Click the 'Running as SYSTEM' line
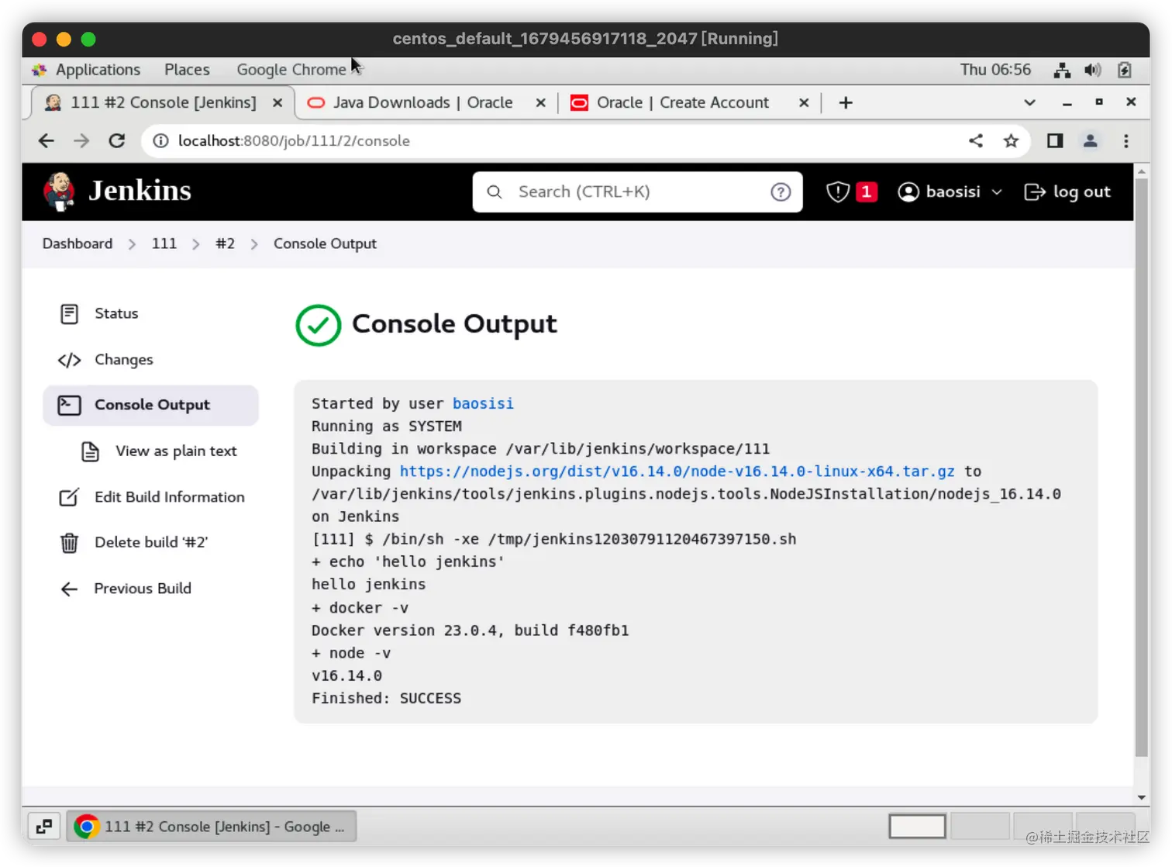This screenshot has width=1172, height=867. pos(387,426)
